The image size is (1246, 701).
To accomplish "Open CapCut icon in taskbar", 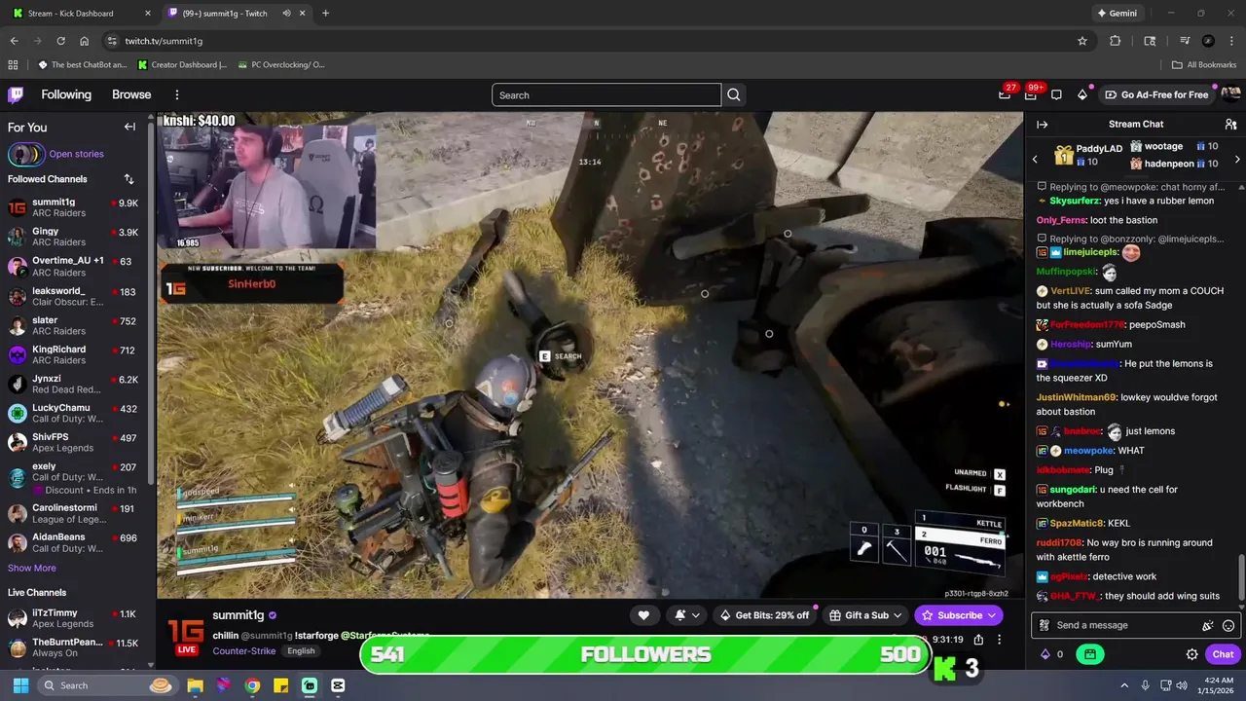I will click(338, 685).
